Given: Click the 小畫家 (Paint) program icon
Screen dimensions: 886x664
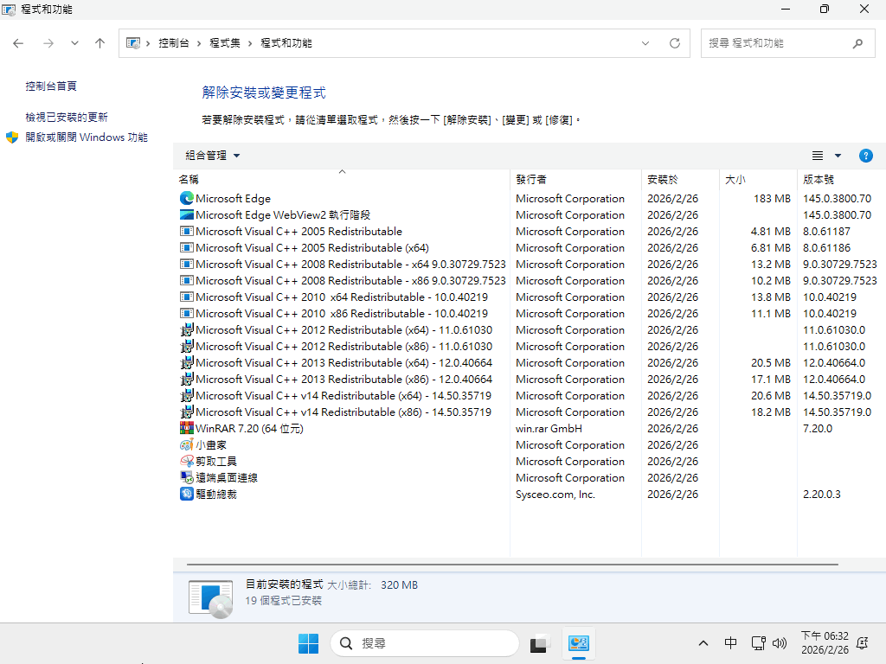Looking at the screenshot, I should (x=186, y=445).
